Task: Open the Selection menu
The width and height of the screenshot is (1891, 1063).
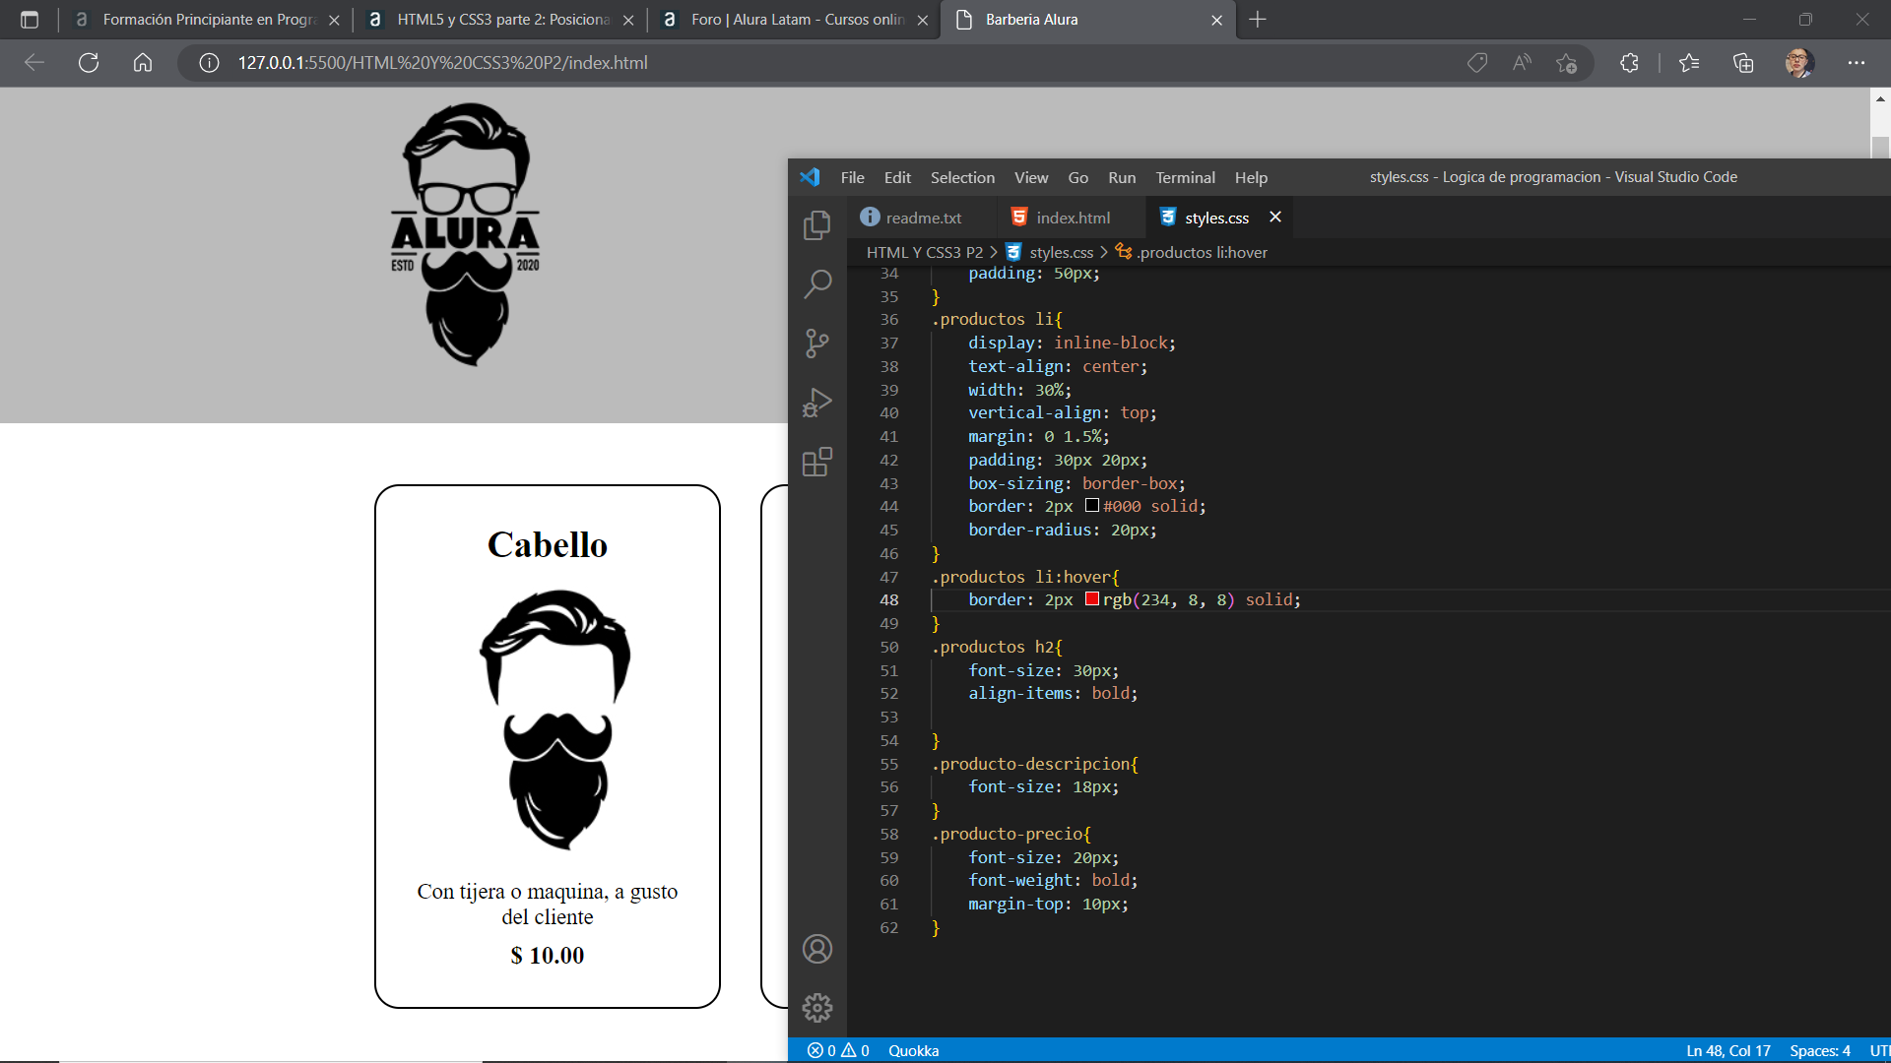Action: 962,177
